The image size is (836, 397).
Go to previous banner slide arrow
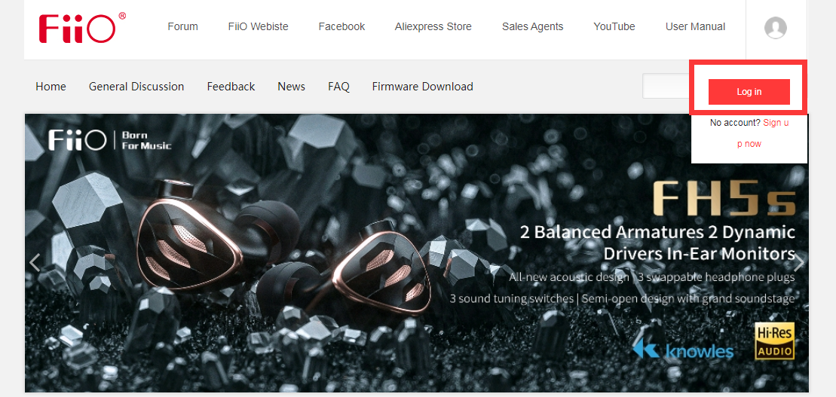pyautogui.click(x=35, y=262)
